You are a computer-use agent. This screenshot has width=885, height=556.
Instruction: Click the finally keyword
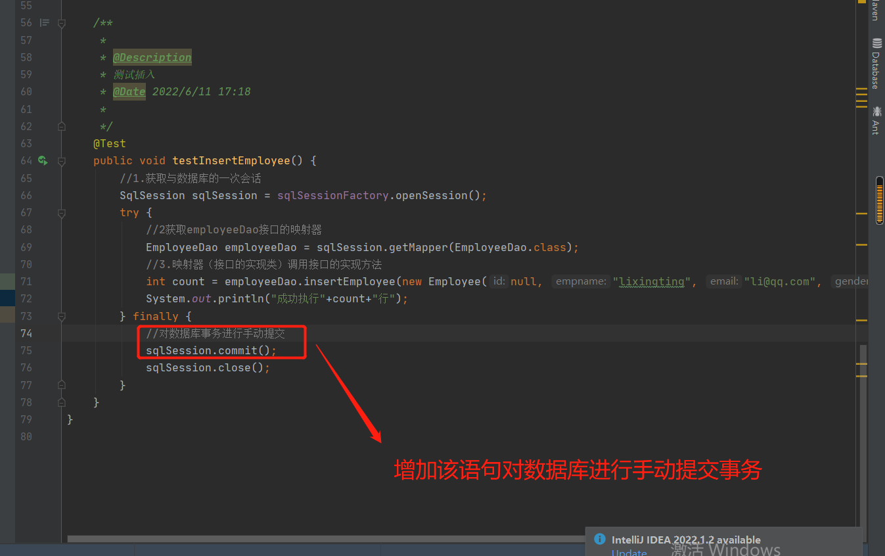tap(156, 316)
